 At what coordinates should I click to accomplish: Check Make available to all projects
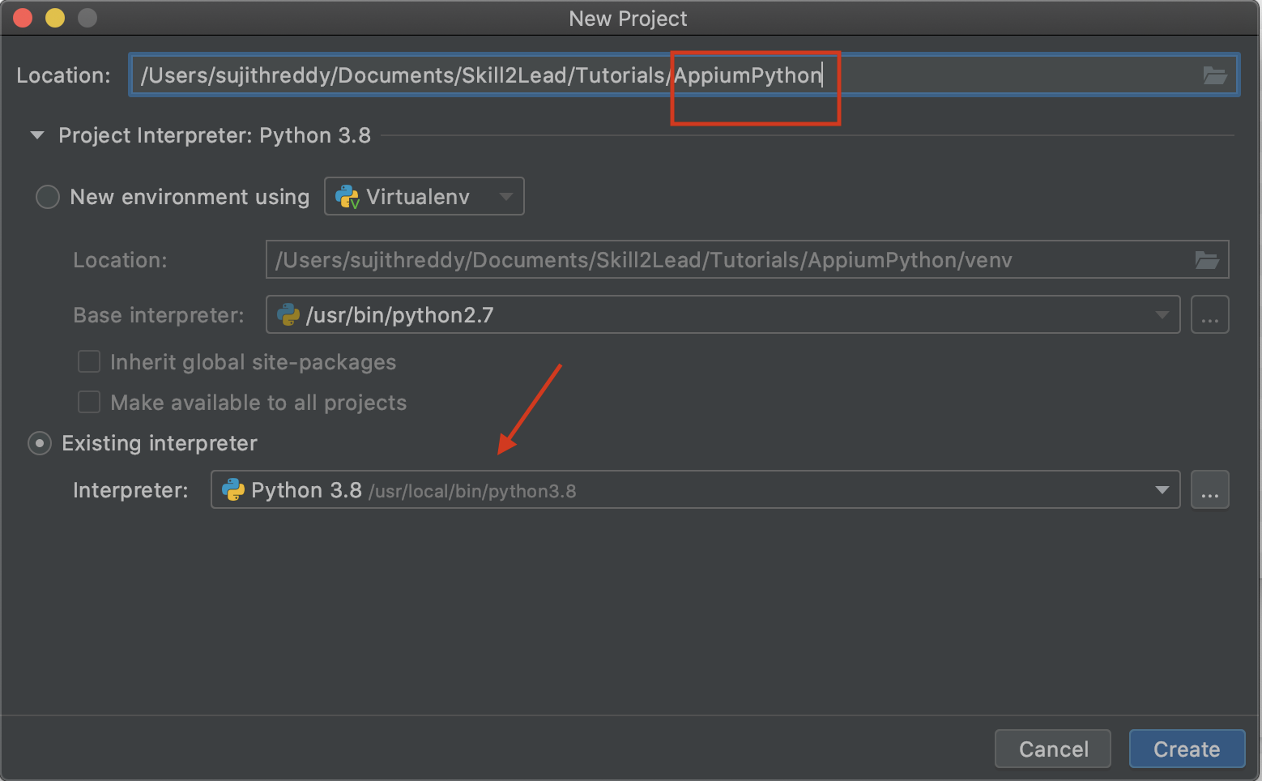pyautogui.click(x=89, y=402)
